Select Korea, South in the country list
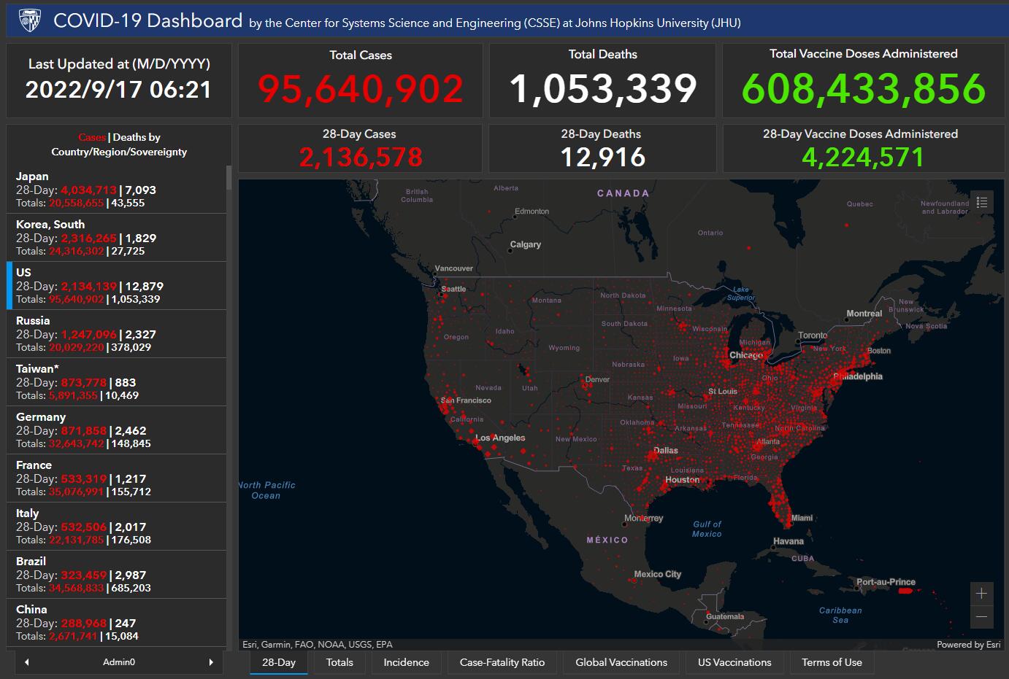 point(116,238)
